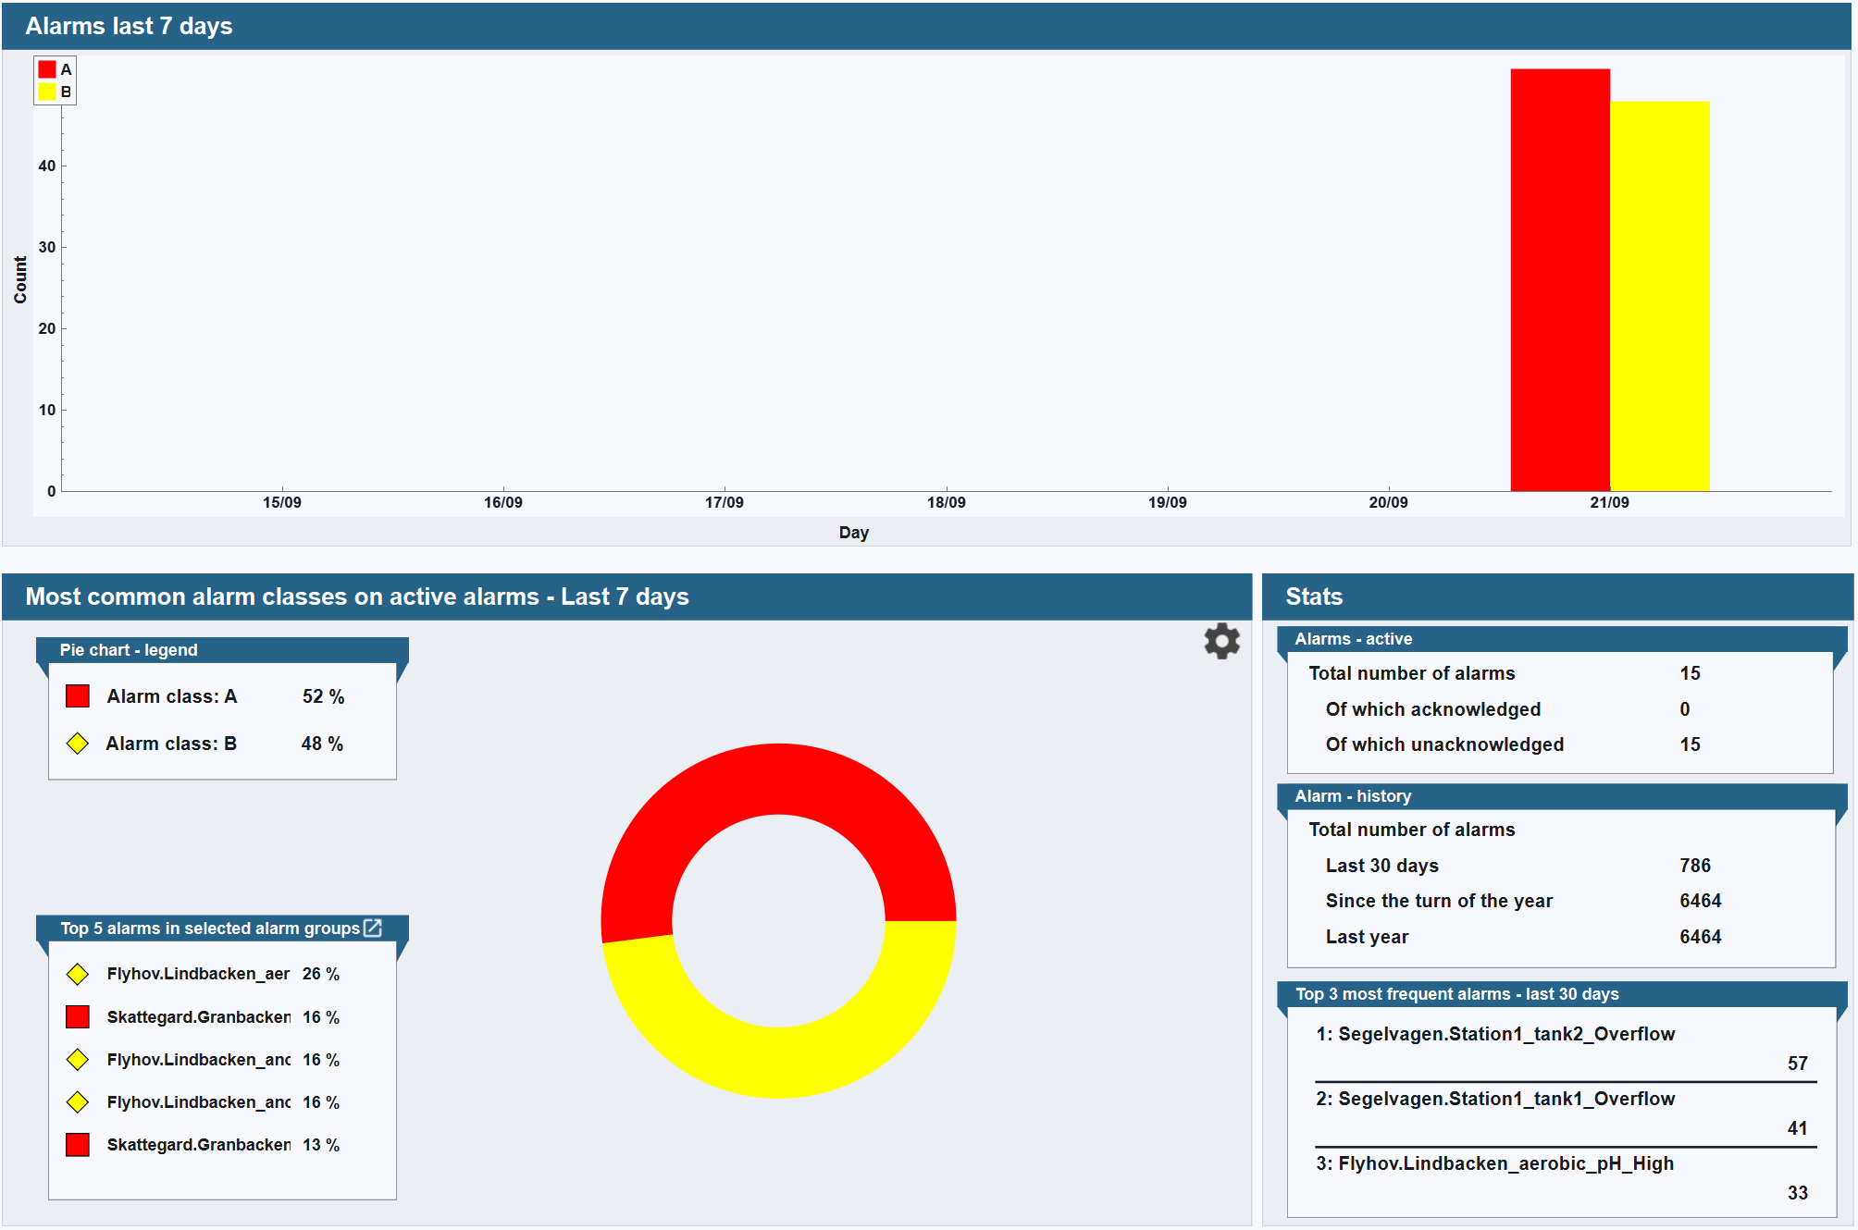Click the '52 %' value in pie legend

[323, 696]
